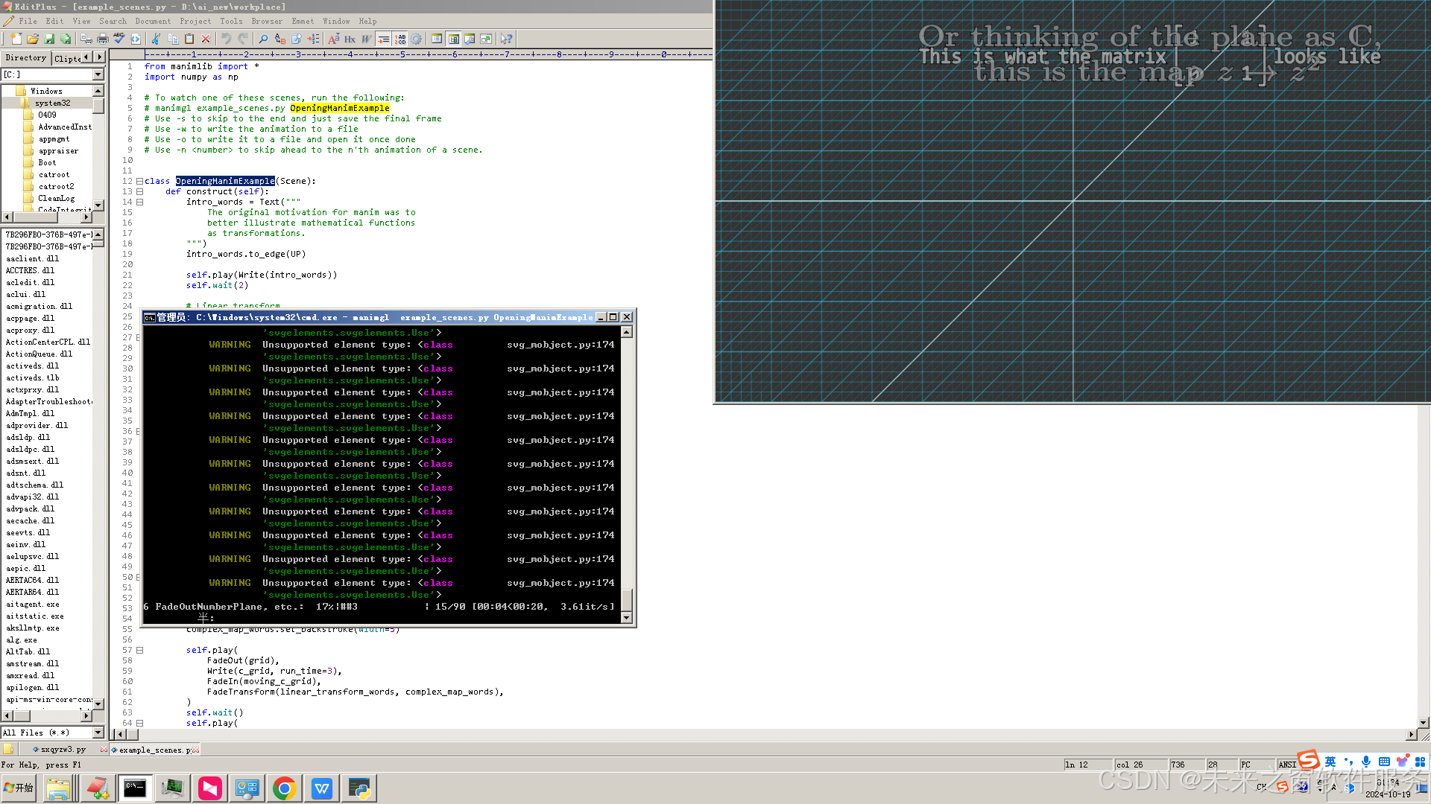This screenshot has width=1431, height=804.
Task: Open the Document menu
Action: (x=153, y=21)
